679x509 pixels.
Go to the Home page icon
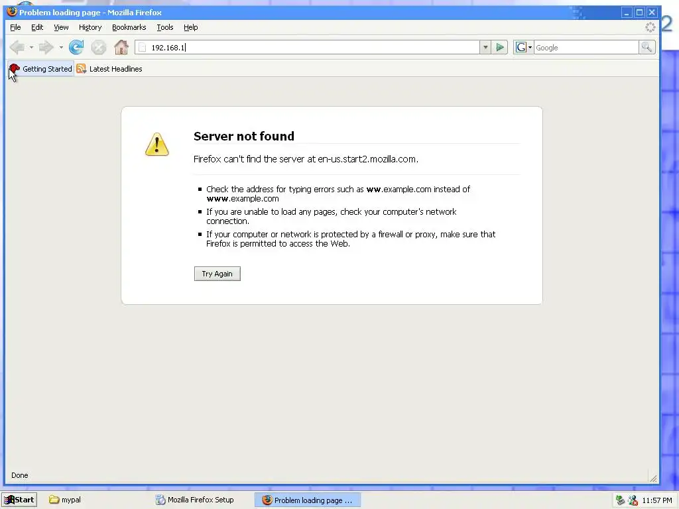point(121,47)
